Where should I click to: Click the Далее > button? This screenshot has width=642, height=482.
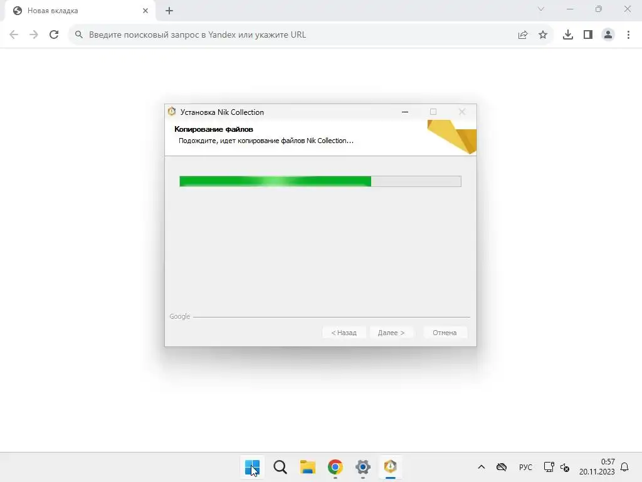point(391,333)
